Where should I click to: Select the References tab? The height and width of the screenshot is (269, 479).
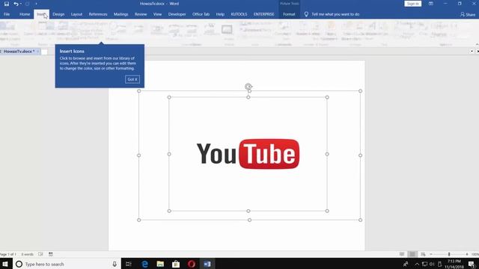coord(98,14)
